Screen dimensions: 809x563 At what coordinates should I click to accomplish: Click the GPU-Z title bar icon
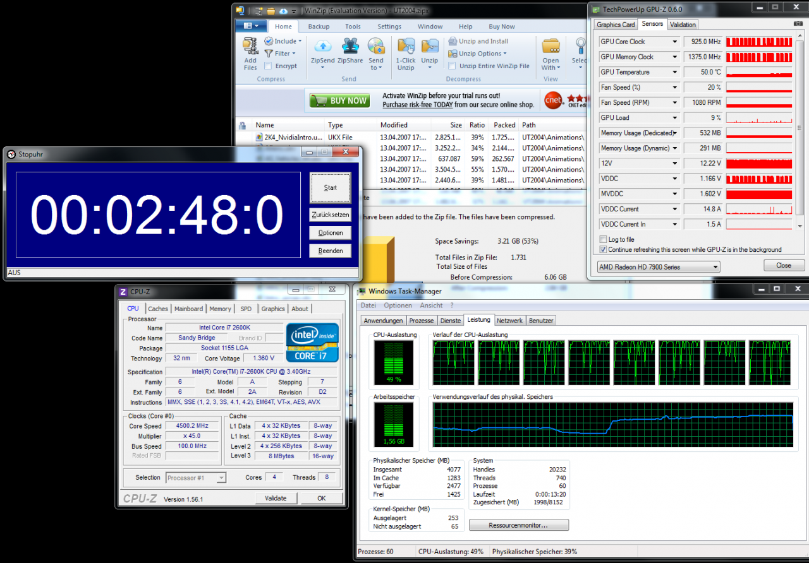pyautogui.click(x=595, y=9)
